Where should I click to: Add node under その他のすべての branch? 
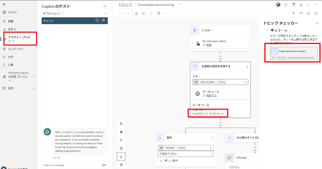coord(255,147)
